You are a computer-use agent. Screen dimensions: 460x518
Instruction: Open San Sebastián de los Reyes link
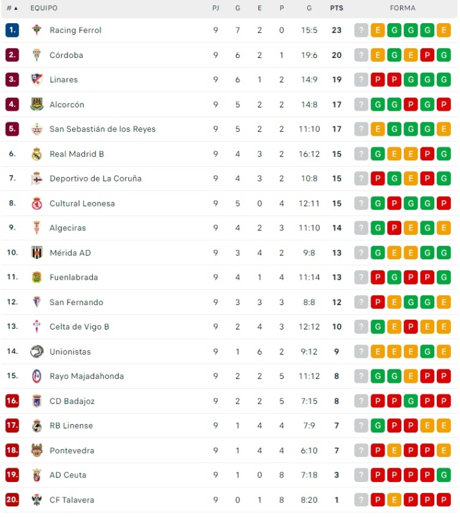[x=102, y=129]
